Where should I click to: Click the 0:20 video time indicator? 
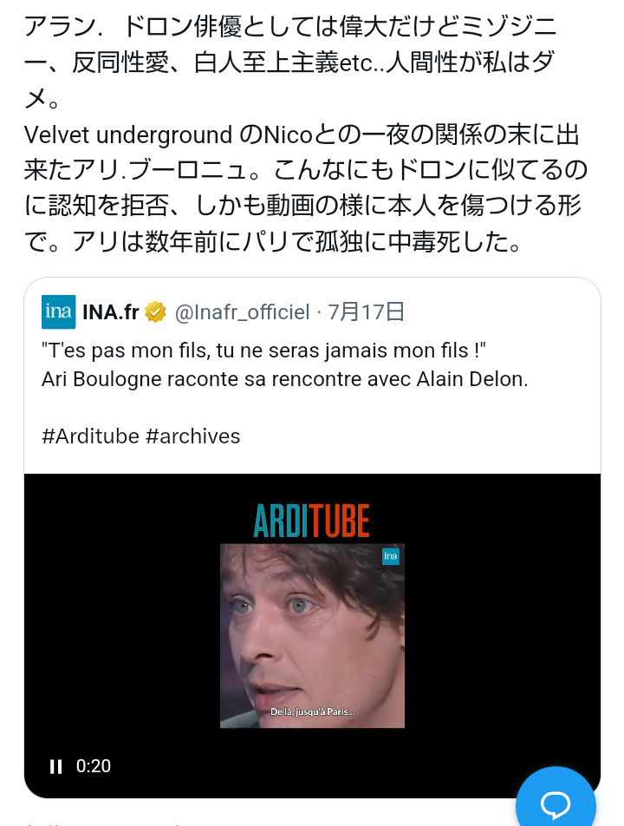pos(93,766)
